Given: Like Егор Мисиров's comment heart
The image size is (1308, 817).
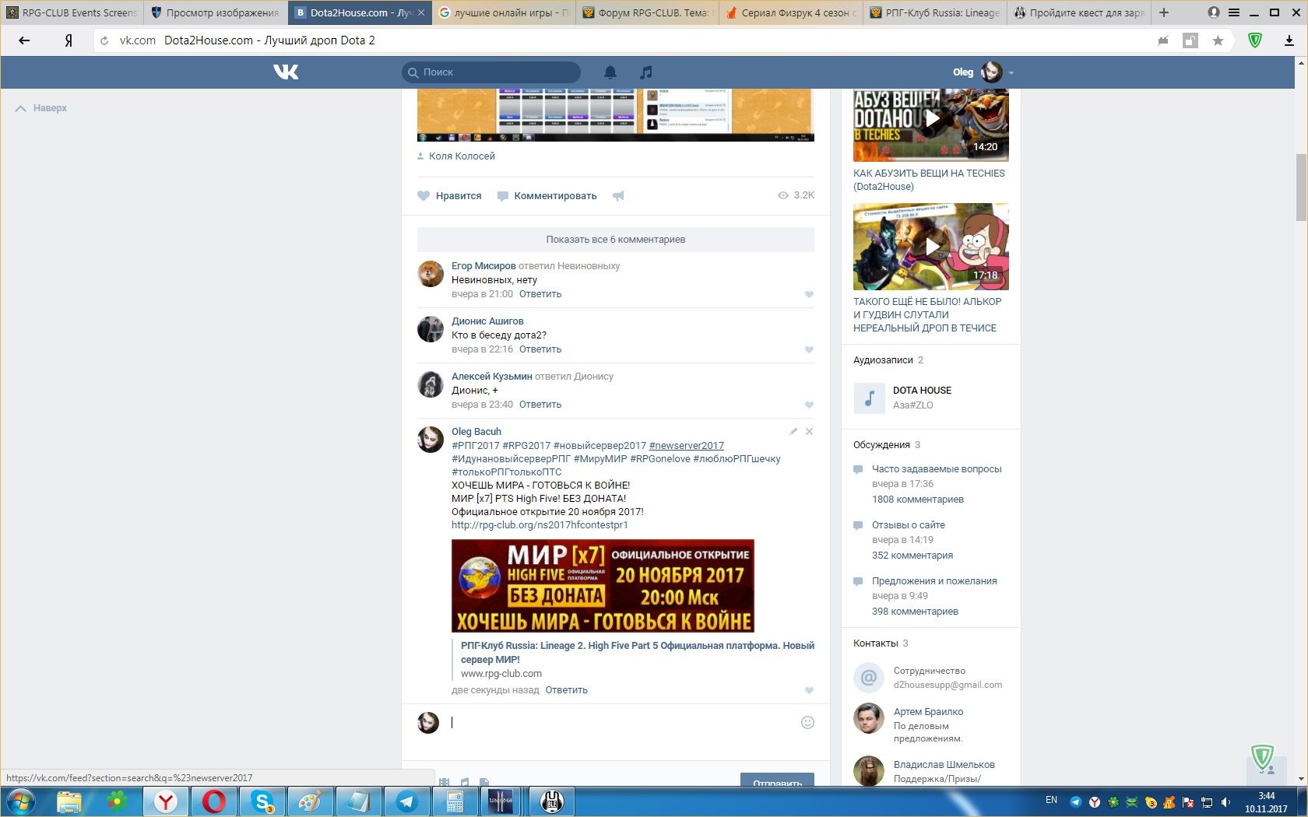Looking at the screenshot, I should click(x=809, y=294).
